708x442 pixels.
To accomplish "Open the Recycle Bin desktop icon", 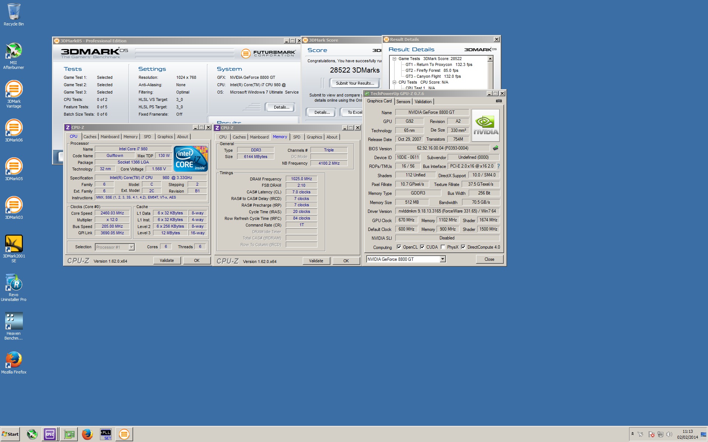I will (14, 15).
